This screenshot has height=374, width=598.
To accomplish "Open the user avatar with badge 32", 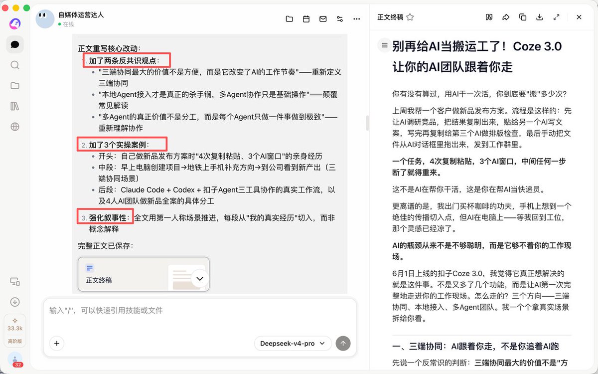I will coord(15,360).
